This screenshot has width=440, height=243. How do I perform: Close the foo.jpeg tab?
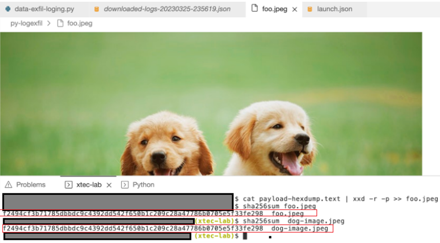[x=294, y=9]
